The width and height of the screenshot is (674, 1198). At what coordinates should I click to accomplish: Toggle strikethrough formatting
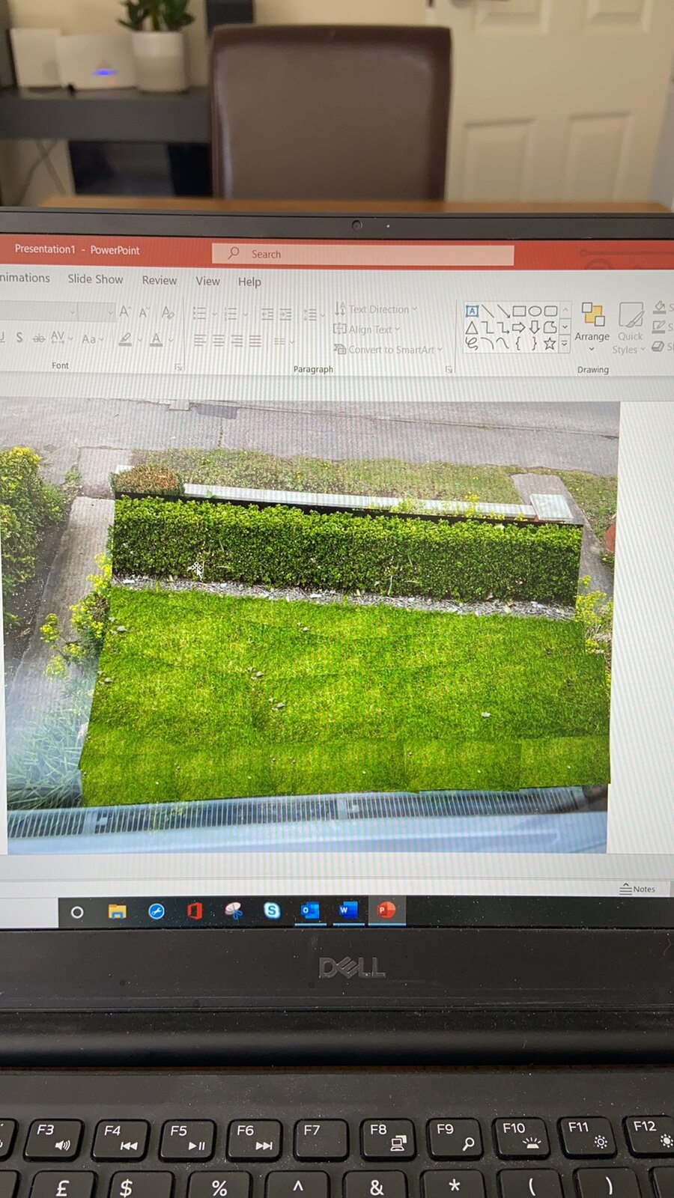click(x=38, y=338)
